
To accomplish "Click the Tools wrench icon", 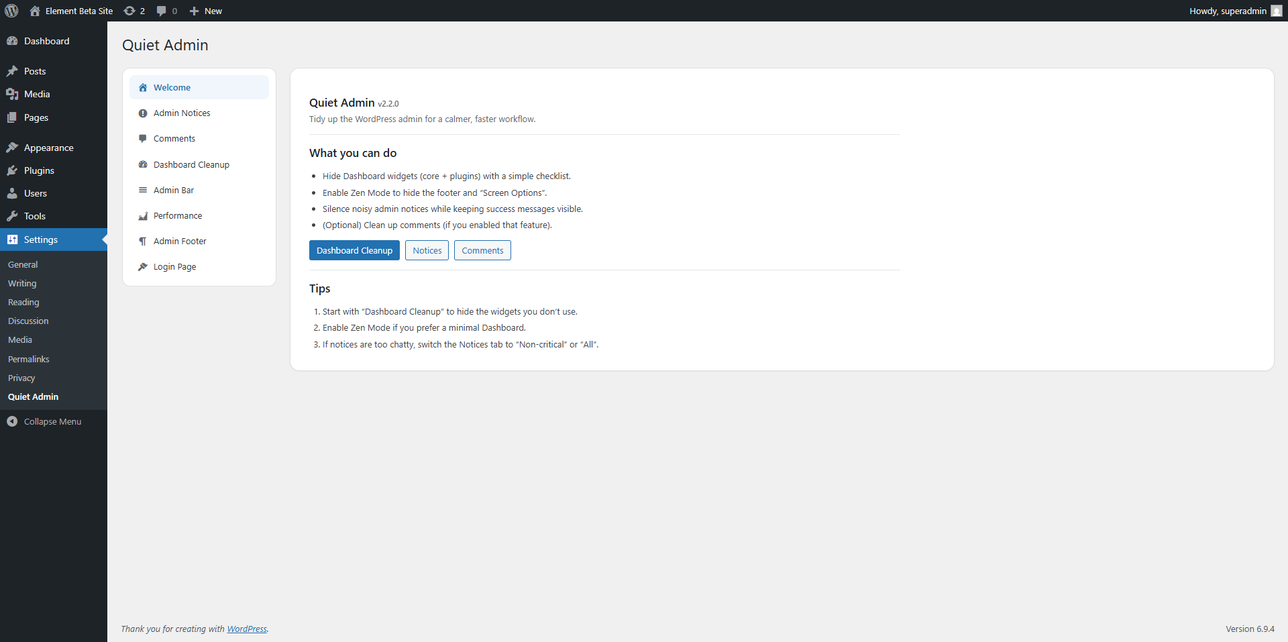I will coord(12,216).
